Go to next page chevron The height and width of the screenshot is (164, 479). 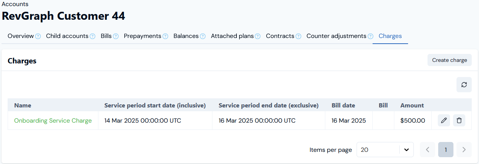point(464,150)
